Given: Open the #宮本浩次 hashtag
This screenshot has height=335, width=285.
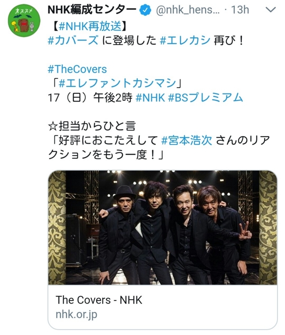Looking at the screenshot, I should pos(187,141).
